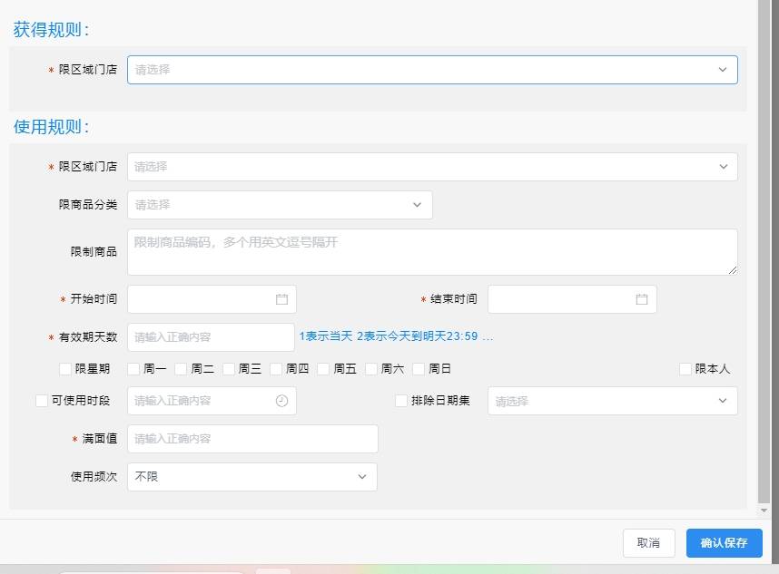
Task: Check the 周四 checkbox
Action: (x=276, y=368)
